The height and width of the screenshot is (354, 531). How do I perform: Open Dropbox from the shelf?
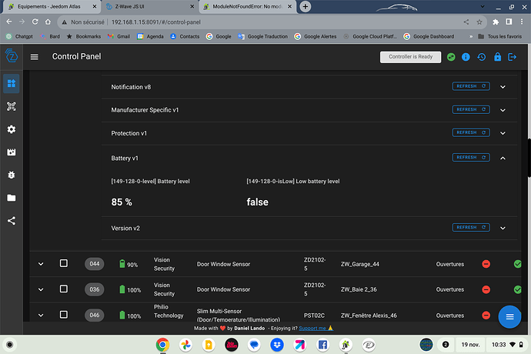pos(277,345)
